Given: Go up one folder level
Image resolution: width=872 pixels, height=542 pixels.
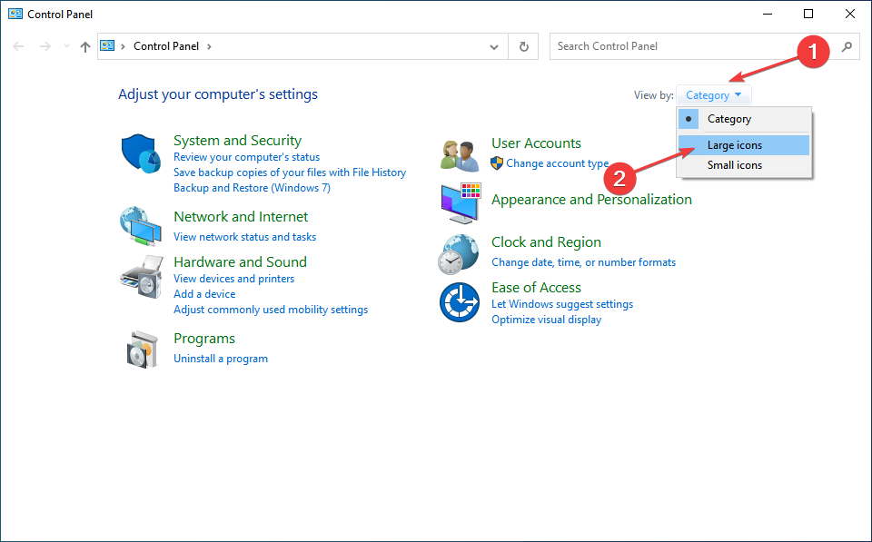Looking at the screenshot, I should pyautogui.click(x=85, y=46).
